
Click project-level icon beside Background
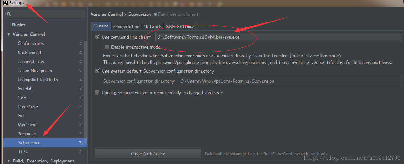[x=80, y=52]
